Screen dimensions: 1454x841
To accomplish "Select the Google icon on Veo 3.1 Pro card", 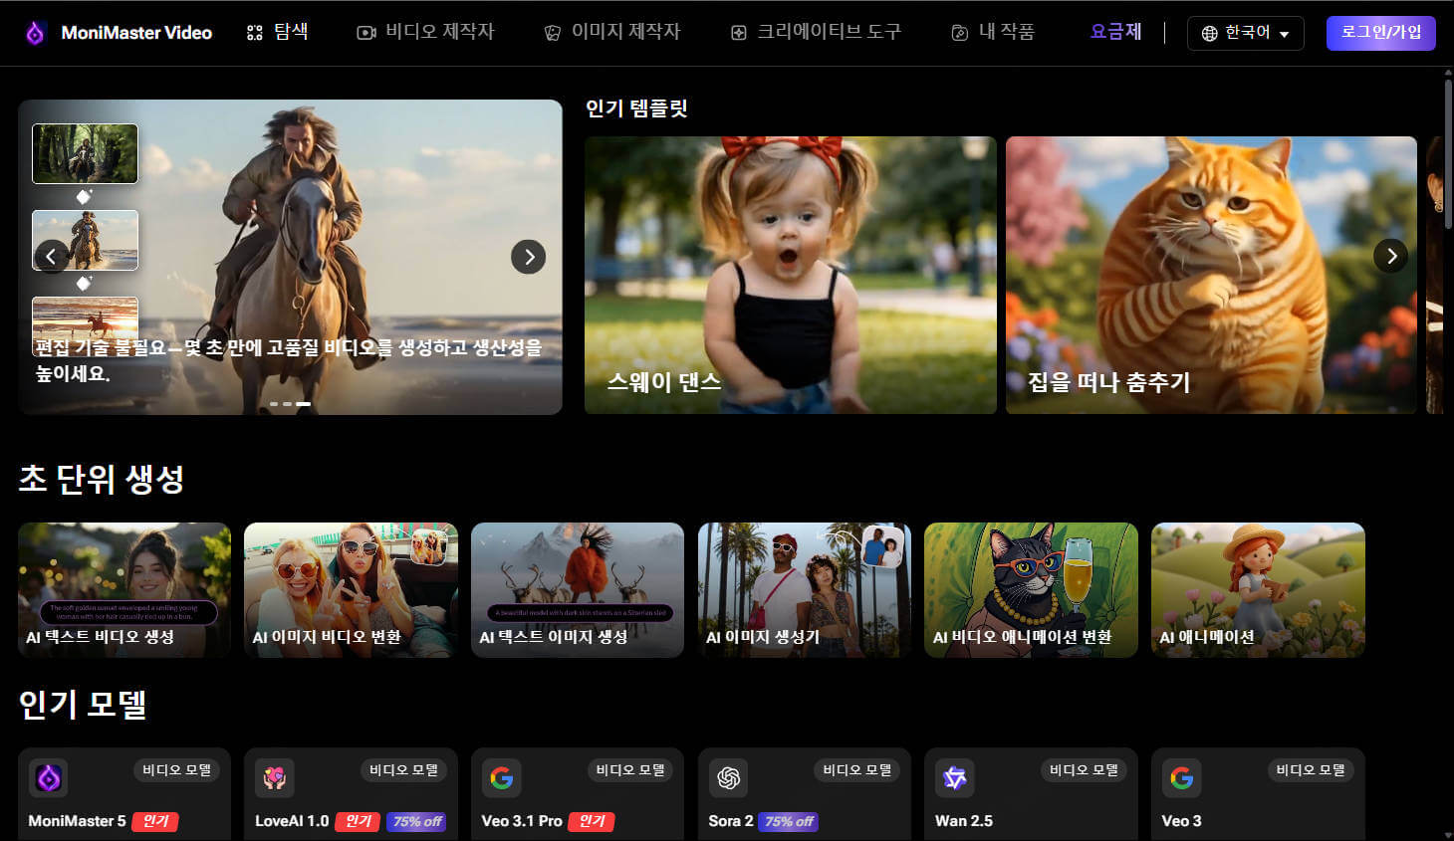I will click(502, 778).
